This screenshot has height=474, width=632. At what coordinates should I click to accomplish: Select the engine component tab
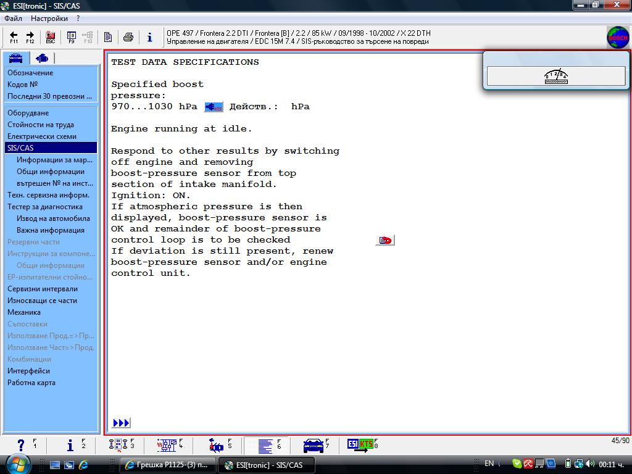[x=42, y=59]
